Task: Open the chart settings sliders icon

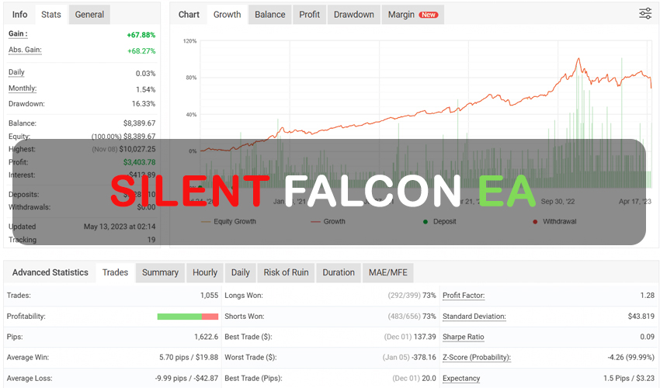Action: point(645,14)
